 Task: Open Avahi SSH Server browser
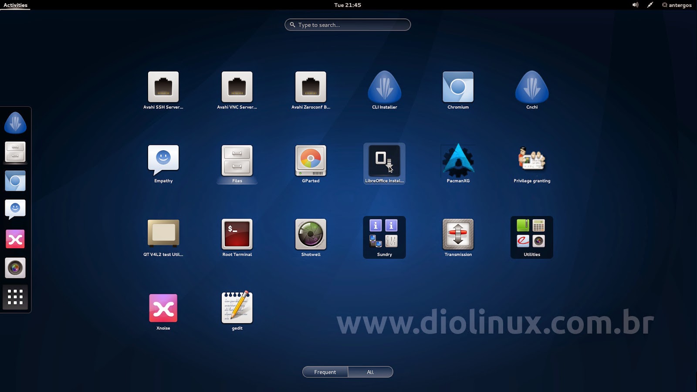[x=163, y=91]
